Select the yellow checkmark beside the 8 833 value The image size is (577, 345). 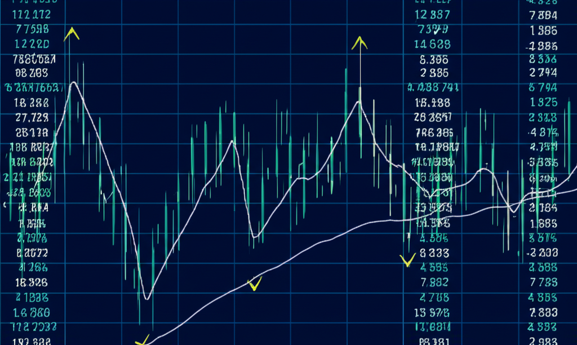point(407,260)
